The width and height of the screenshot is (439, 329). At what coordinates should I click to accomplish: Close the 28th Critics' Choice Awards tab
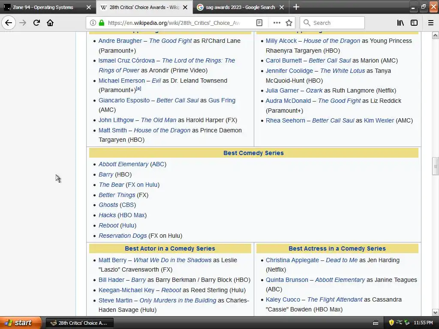[x=185, y=7]
